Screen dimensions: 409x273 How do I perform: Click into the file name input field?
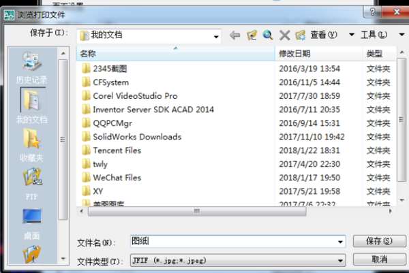click(x=233, y=241)
